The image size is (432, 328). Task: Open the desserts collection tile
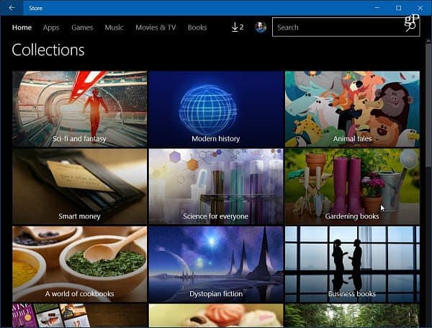(216, 316)
